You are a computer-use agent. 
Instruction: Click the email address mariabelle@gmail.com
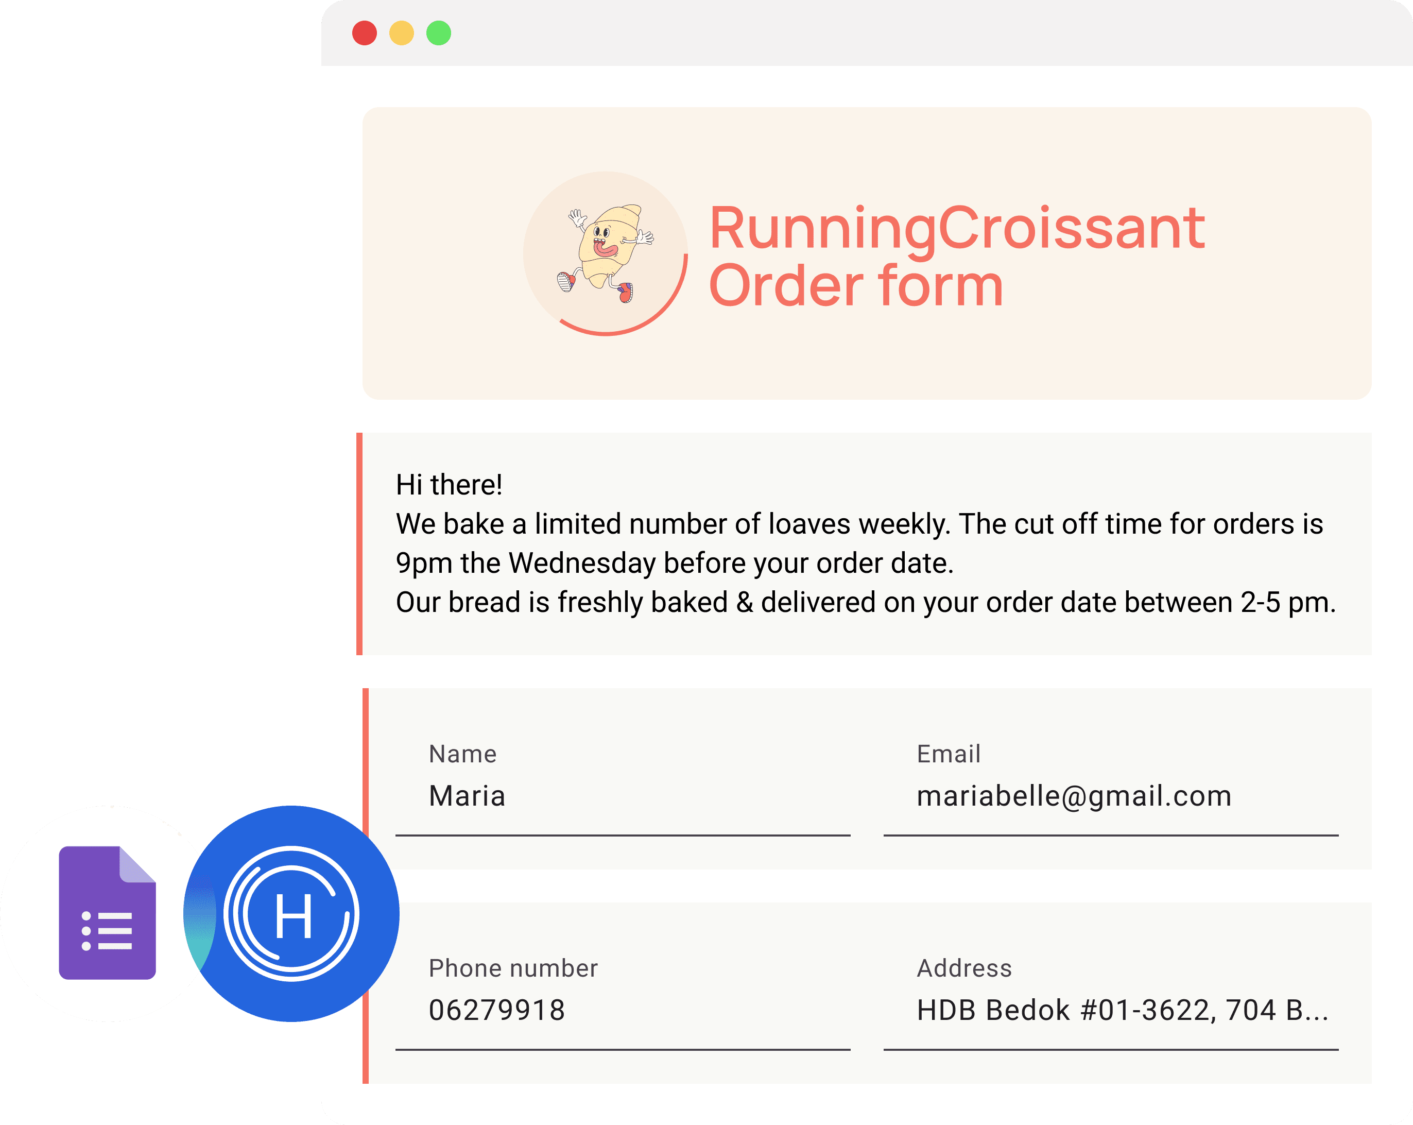pos(1075,796)
